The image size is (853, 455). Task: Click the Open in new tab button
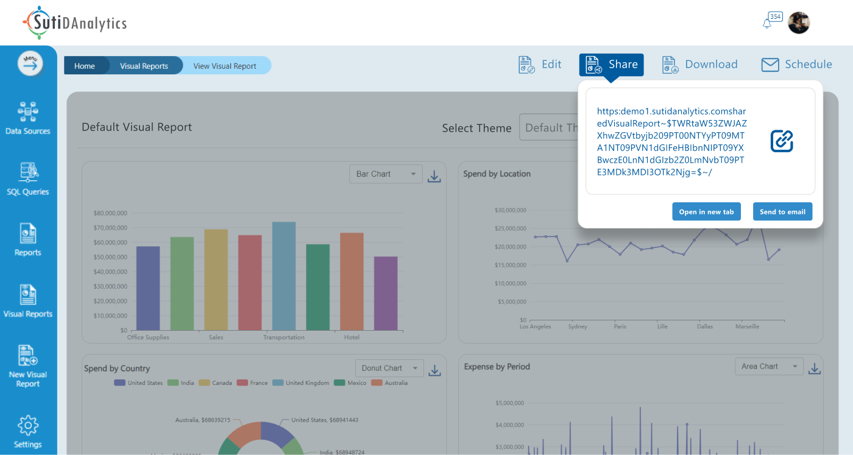pos(707,211)
